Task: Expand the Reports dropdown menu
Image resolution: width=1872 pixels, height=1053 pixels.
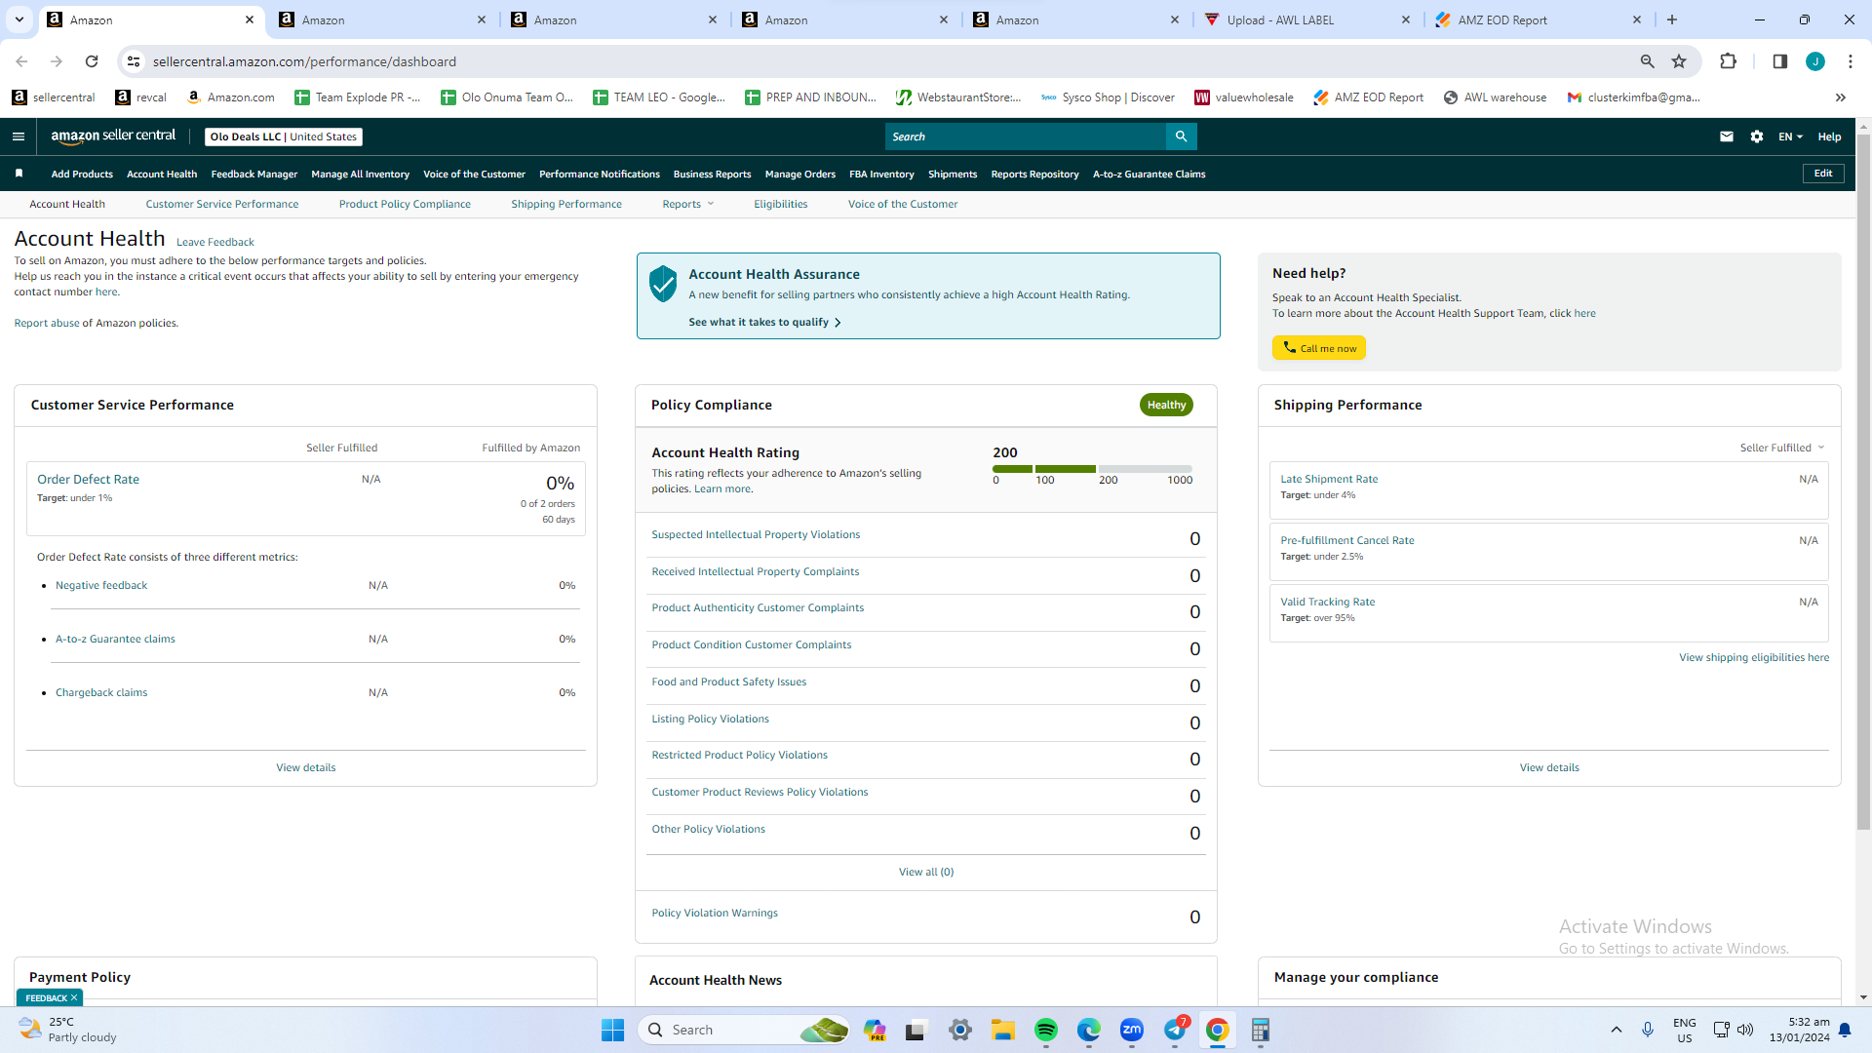Action: click(688, 204)
